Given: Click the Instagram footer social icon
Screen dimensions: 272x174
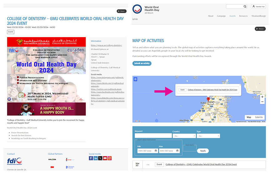Looking at the screenshot, I should pos(110,158).
